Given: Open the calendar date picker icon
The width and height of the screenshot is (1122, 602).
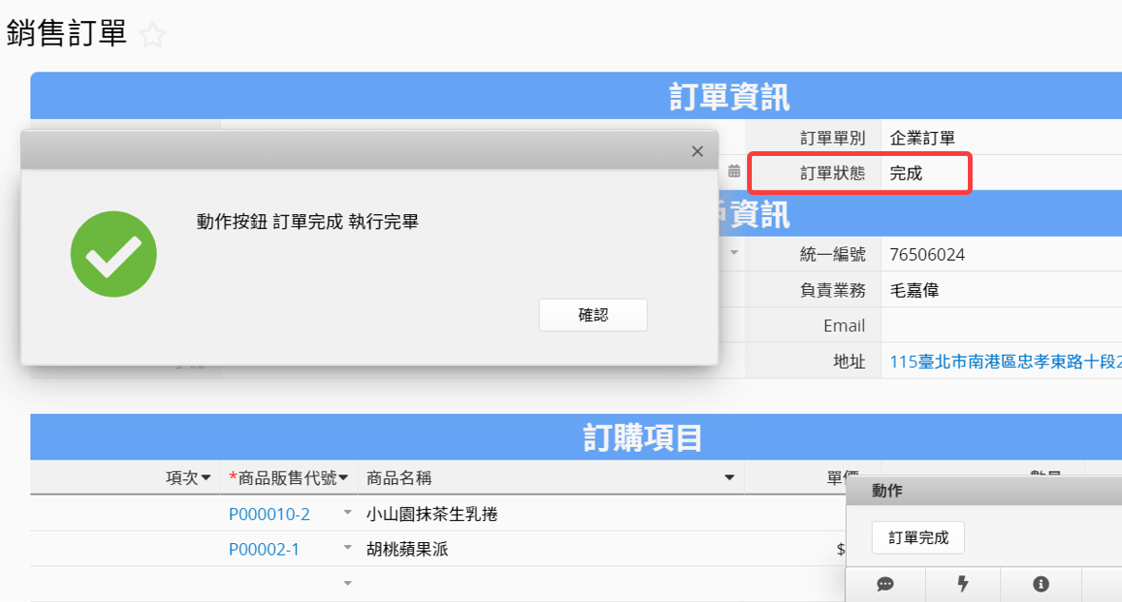Looking at the screenshot, I should (x=734, y=172).
